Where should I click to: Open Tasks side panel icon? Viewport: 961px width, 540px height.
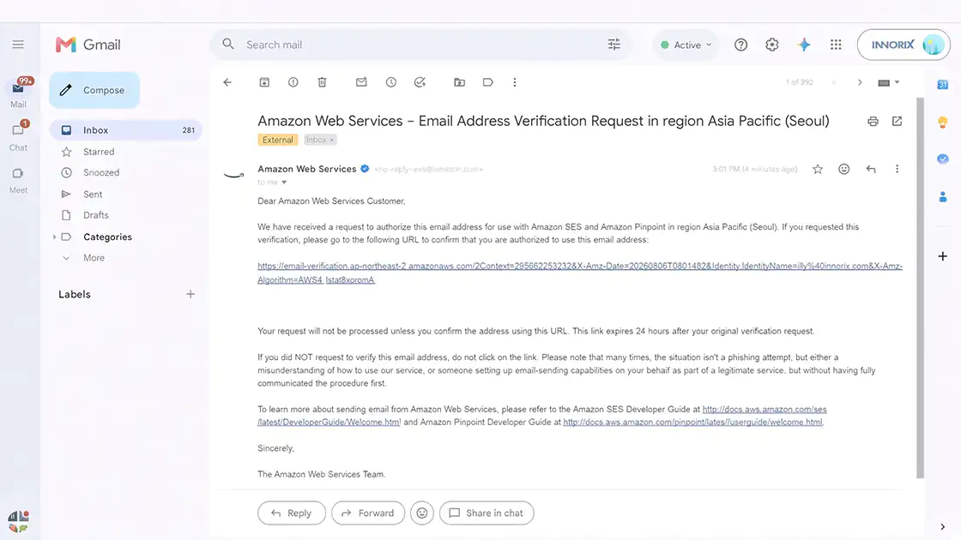click(943, 159)
